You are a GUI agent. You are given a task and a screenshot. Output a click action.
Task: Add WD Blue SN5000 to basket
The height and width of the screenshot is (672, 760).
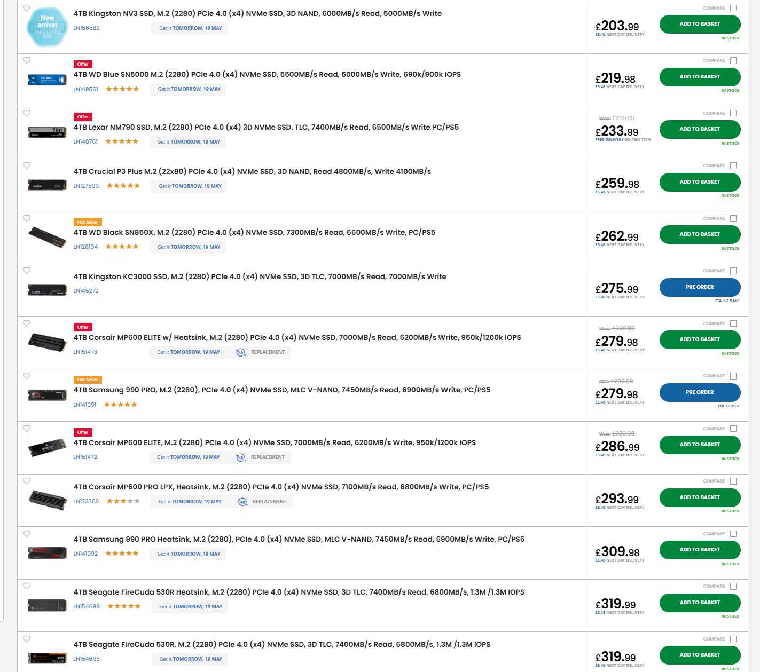pos(700,77)
